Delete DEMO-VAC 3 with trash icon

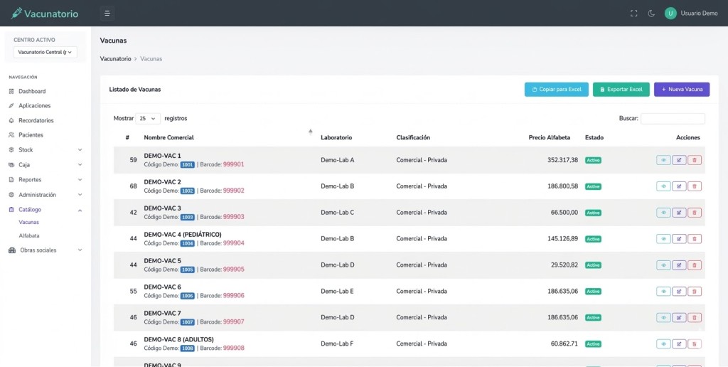coord(695,213)
